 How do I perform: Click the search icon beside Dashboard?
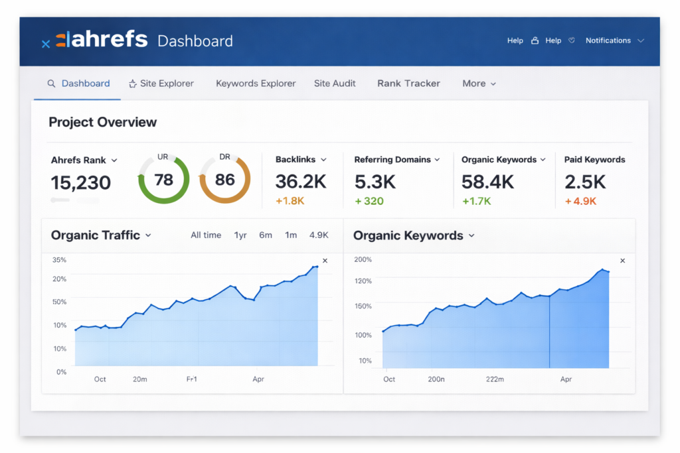click(x=52, y=83)
